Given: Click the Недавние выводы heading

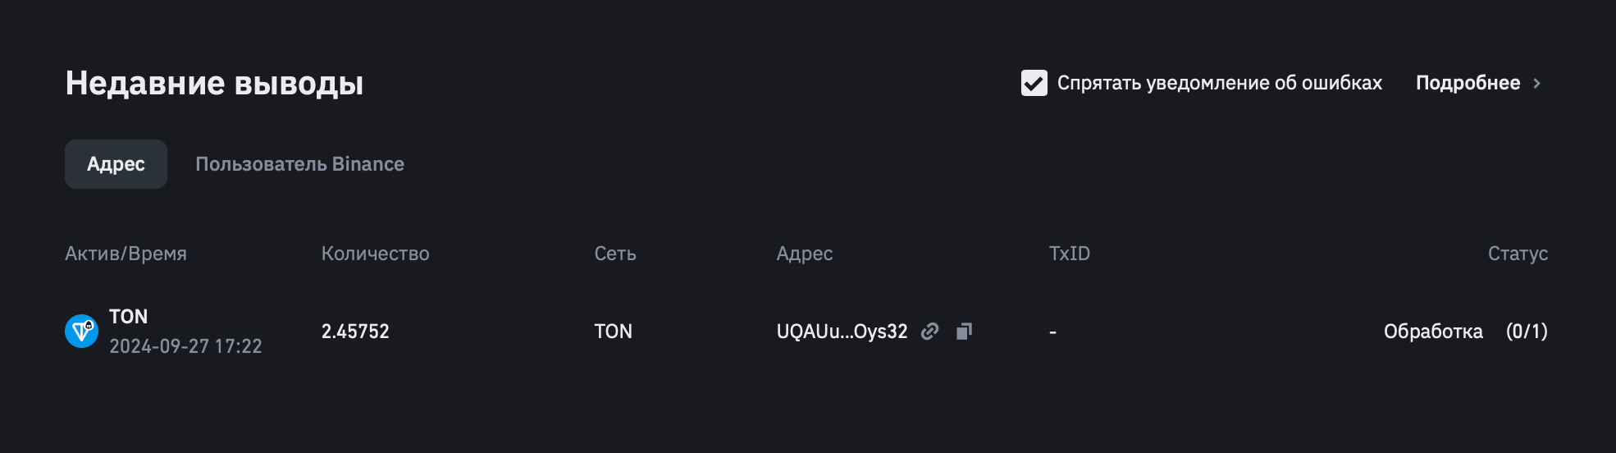Looking at the screenshot, I should (214, 83).
